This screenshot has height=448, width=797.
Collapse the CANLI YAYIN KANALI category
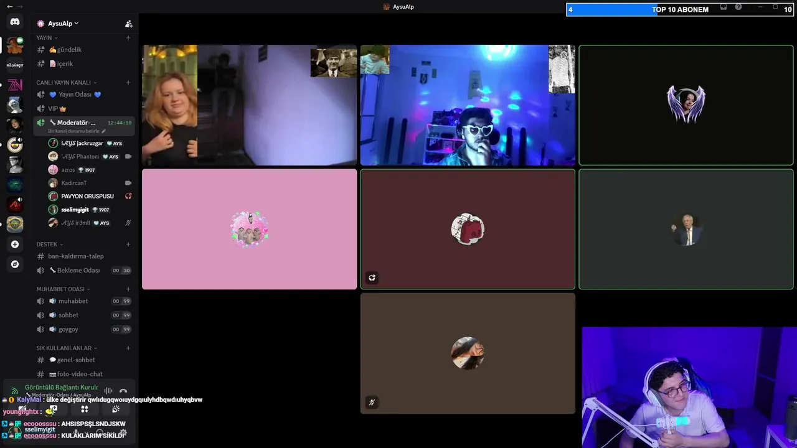tap(67, 82)
